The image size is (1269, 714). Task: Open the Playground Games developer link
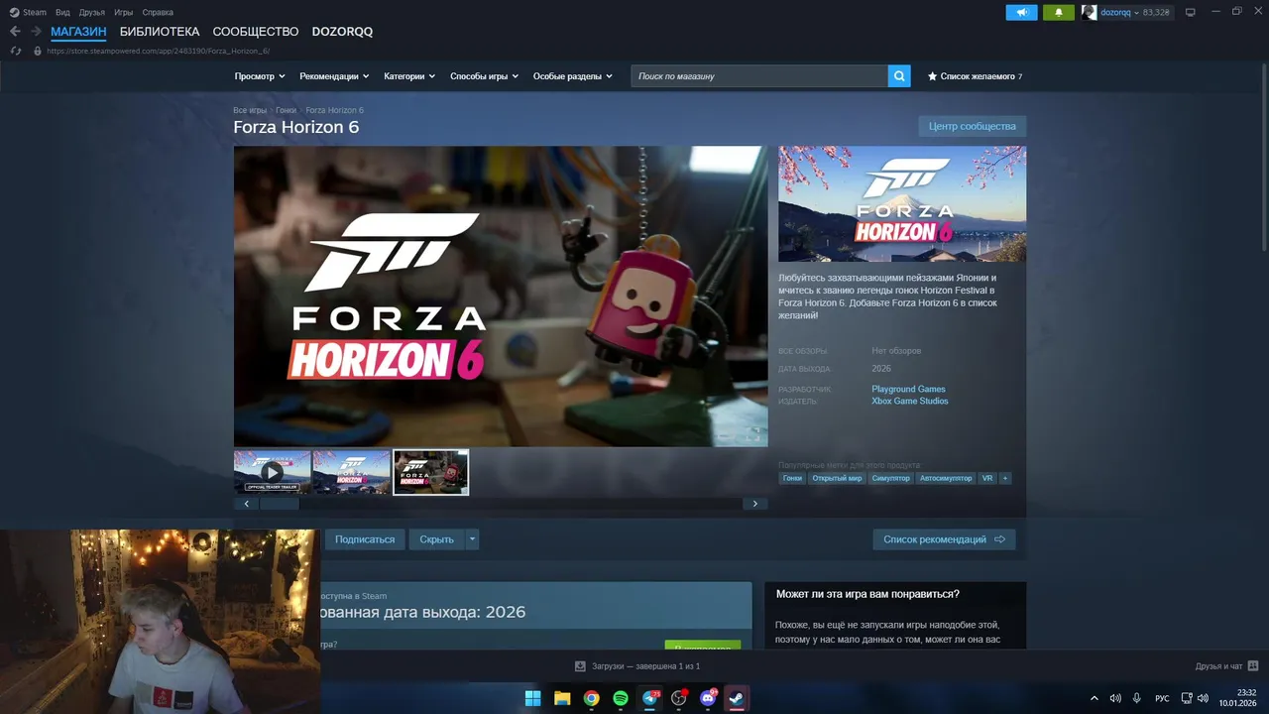(x=908, y=389)
